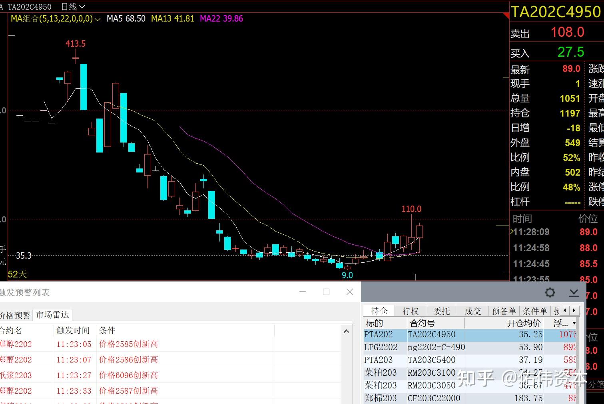Select the RM203C3100 position row
604x404 pixels.
tap(470, 373)
